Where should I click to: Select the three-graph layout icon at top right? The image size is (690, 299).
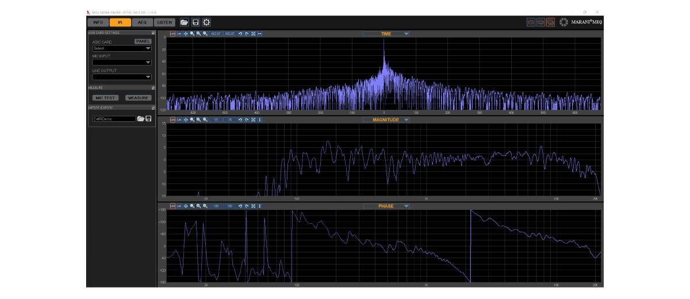[x=551, y=22]
